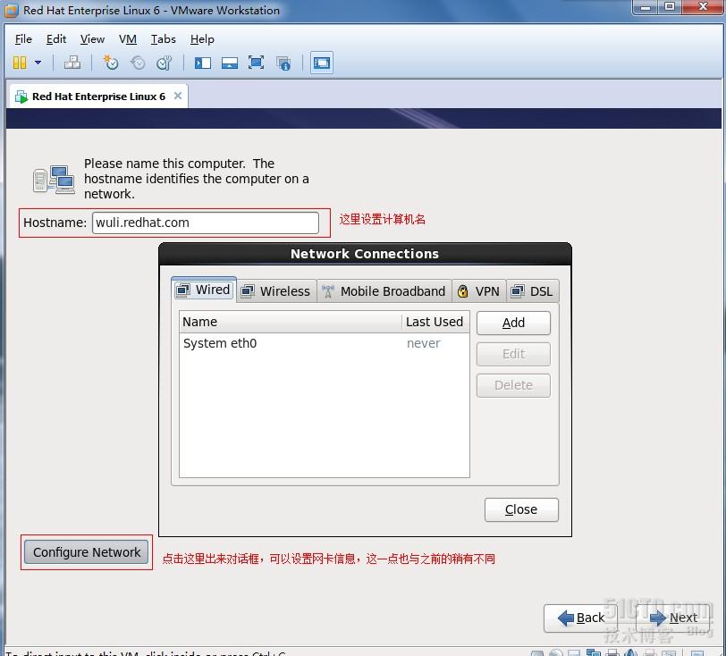Open the VM menu

pos(127,39)
